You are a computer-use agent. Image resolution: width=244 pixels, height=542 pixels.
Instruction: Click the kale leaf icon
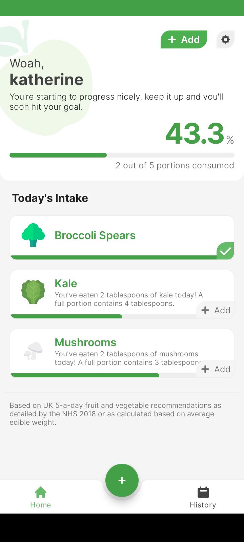(33, 292)
